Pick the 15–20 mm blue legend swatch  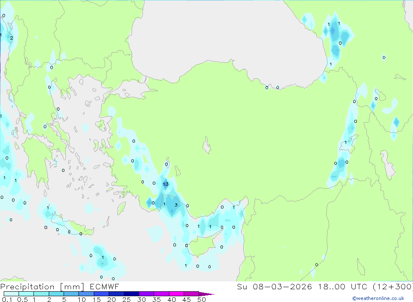coord(102,294)
